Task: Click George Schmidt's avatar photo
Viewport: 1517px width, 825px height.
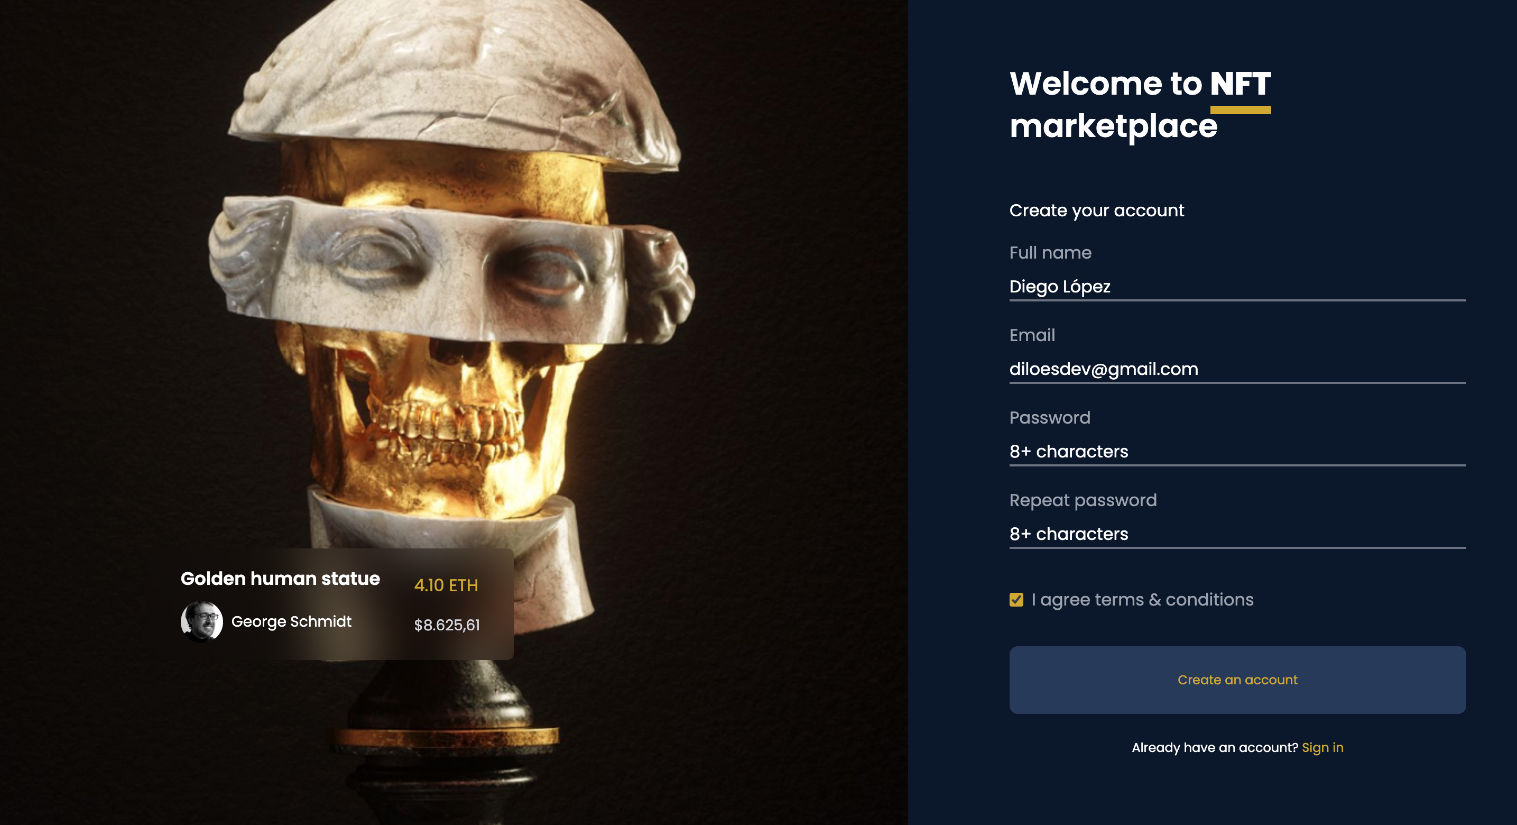Action: click(x=201, y=621)
